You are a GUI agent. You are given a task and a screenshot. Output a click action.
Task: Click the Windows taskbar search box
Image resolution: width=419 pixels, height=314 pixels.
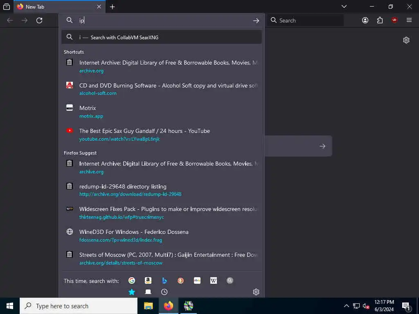coord(79,306)
